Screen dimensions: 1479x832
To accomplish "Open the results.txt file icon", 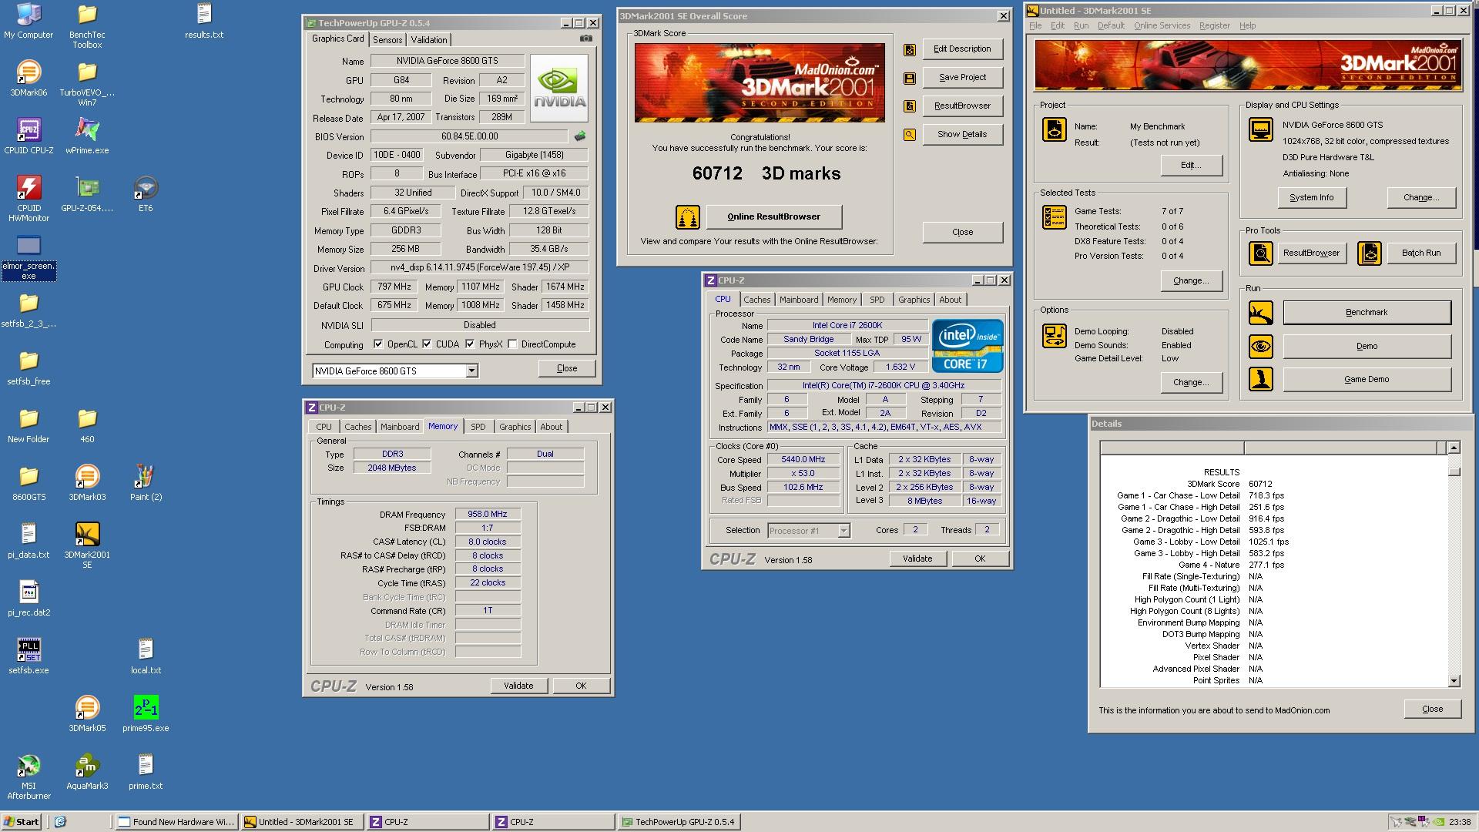I will coord(204,21).
